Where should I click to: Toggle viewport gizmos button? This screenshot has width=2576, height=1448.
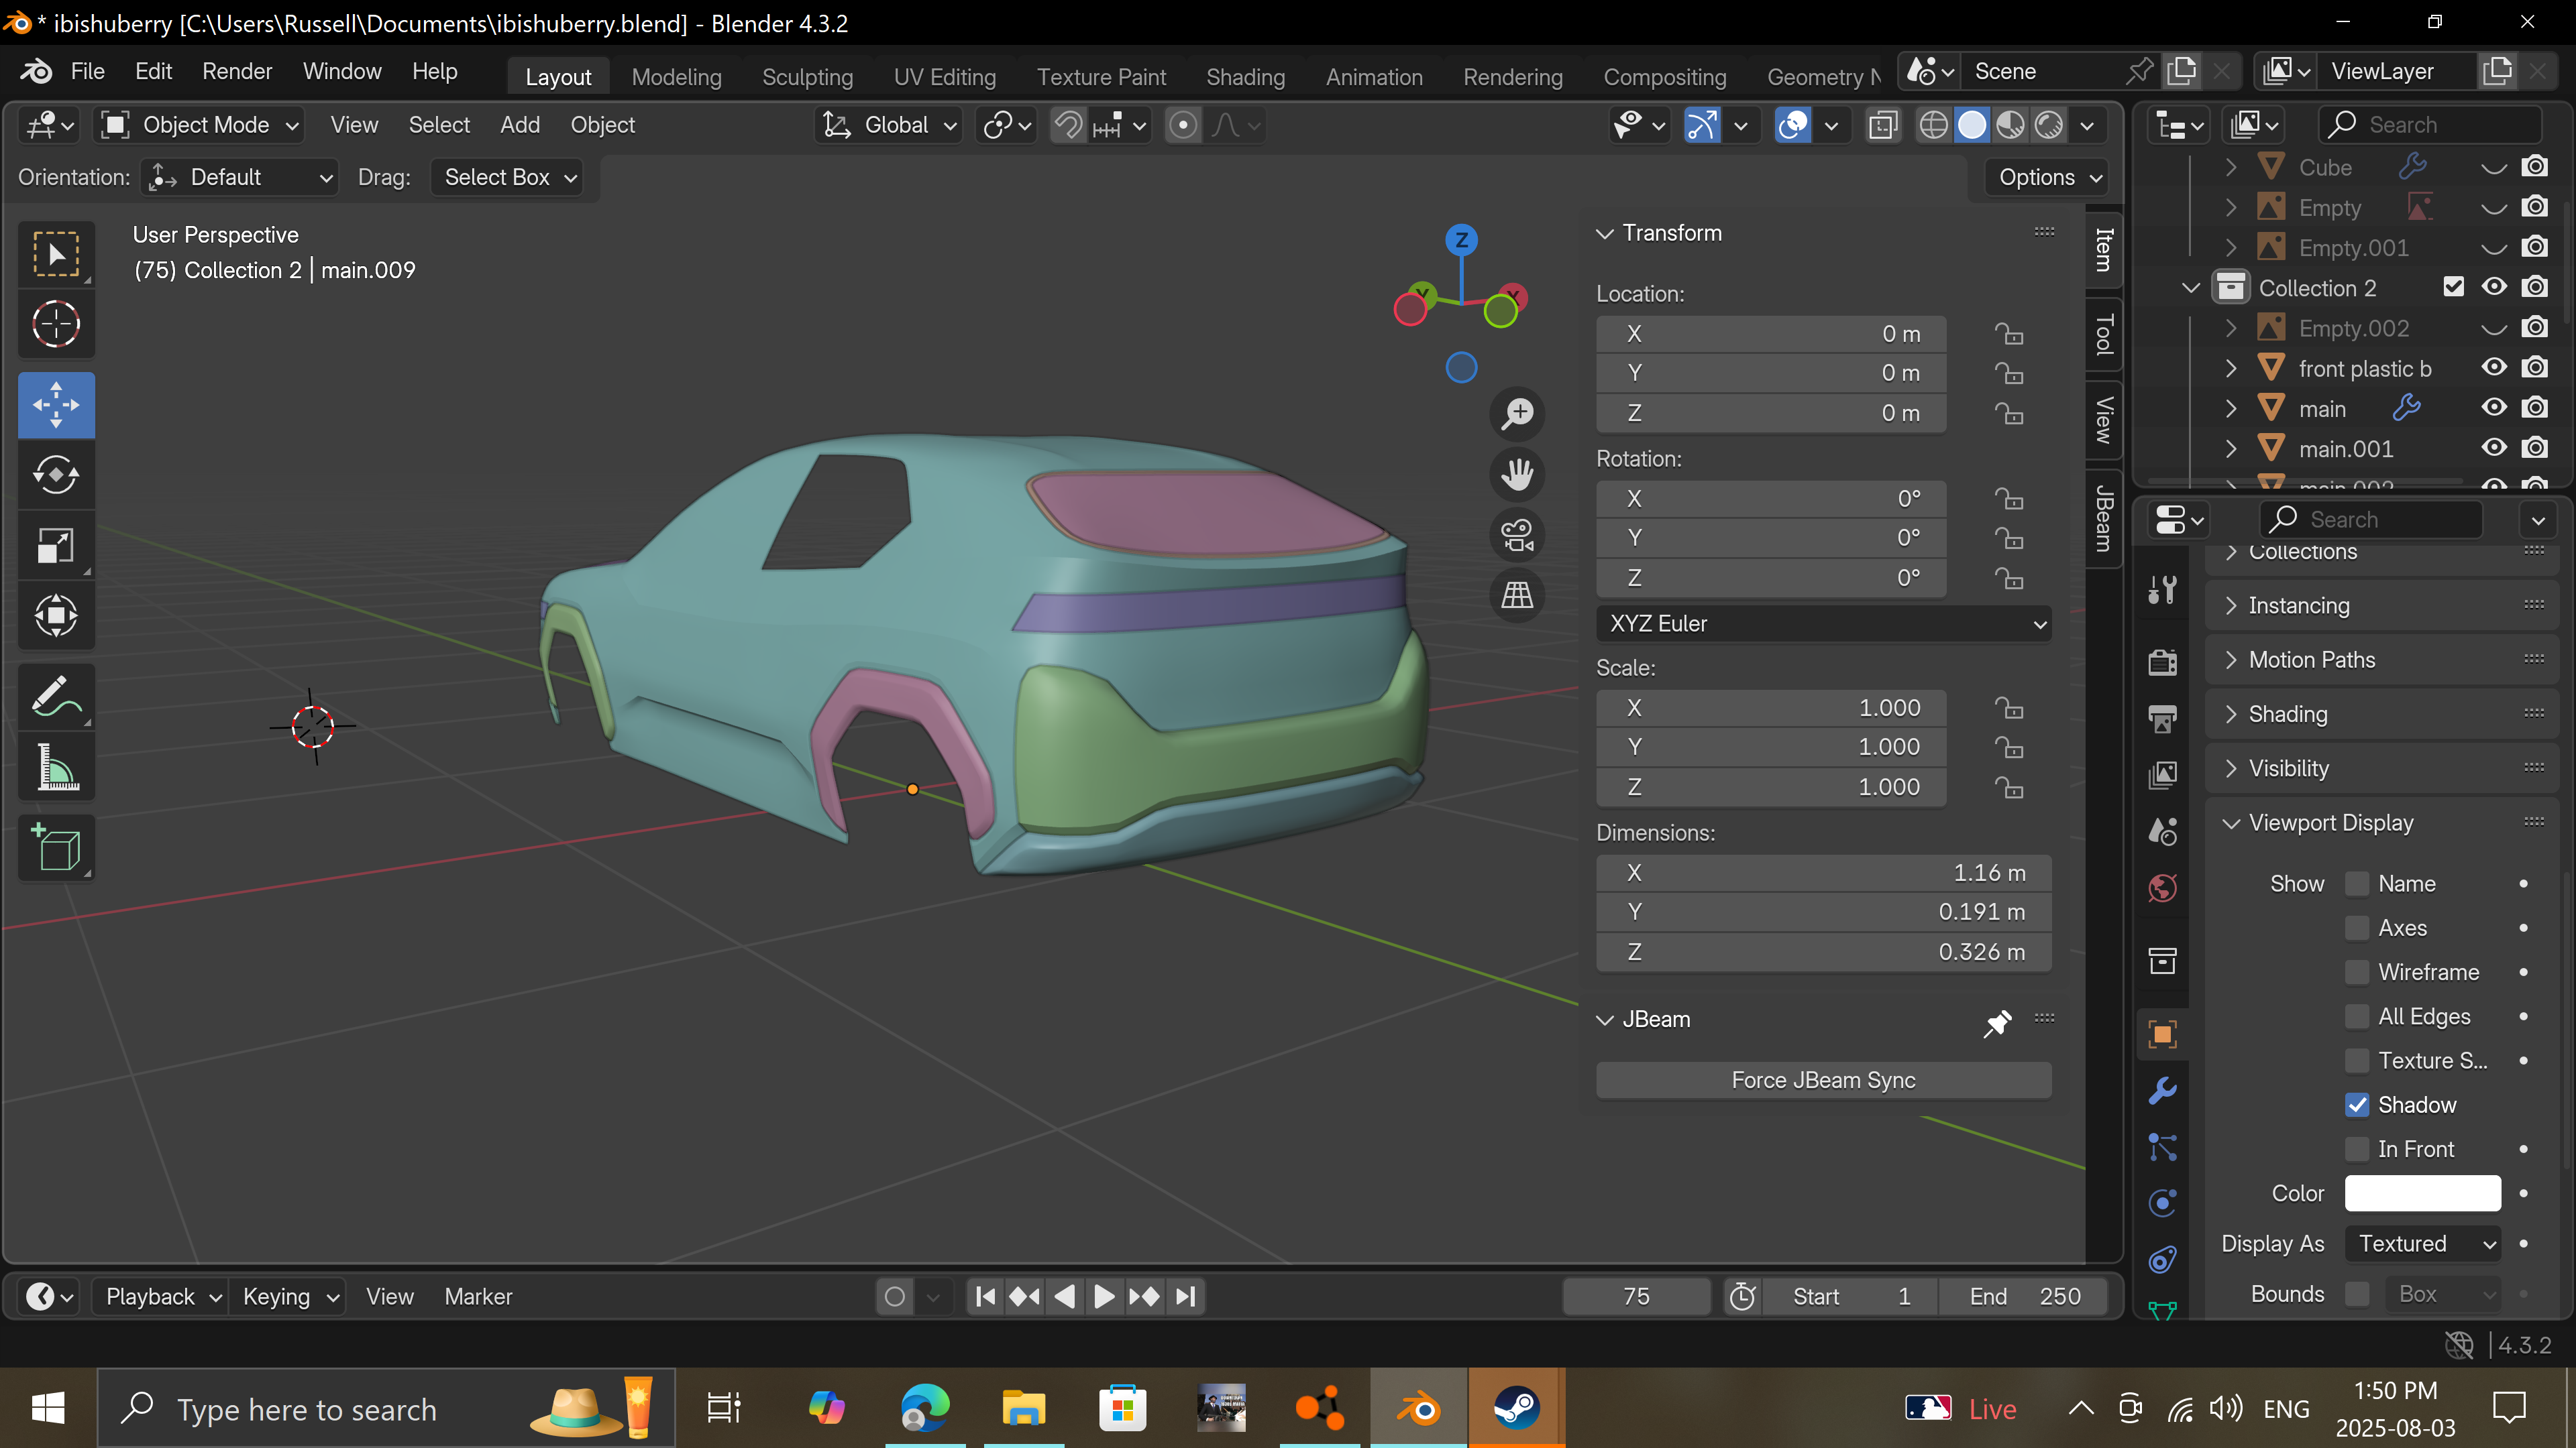click(x=1702, y=125)
